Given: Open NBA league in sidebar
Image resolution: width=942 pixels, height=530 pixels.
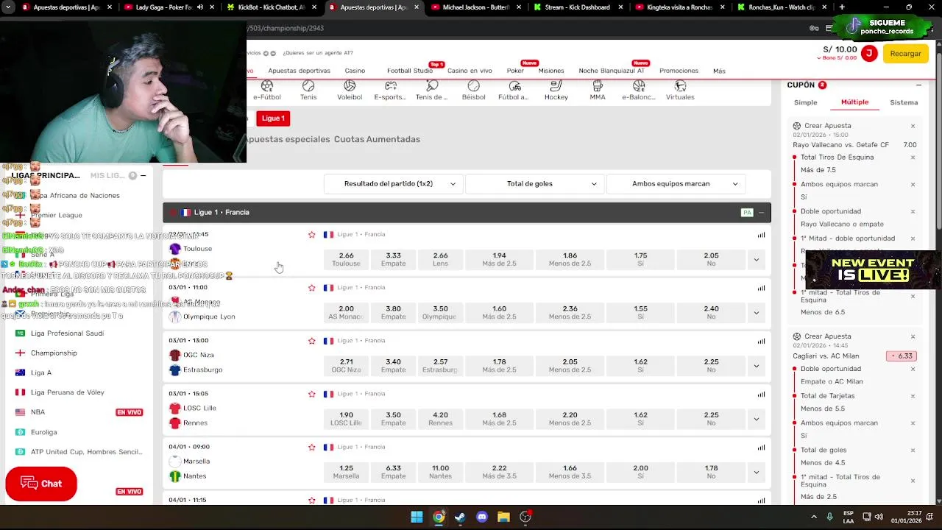Looking at the screenshot, I should click(38, 412).
